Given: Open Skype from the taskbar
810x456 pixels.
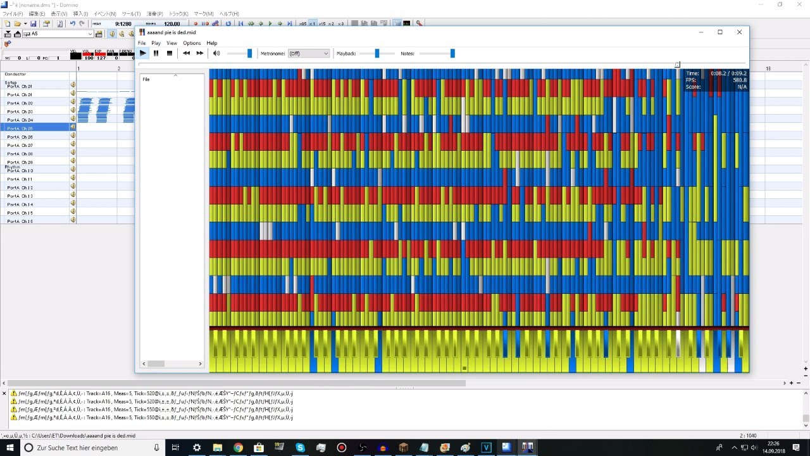Looking at the screenshot, I should 300,447.
